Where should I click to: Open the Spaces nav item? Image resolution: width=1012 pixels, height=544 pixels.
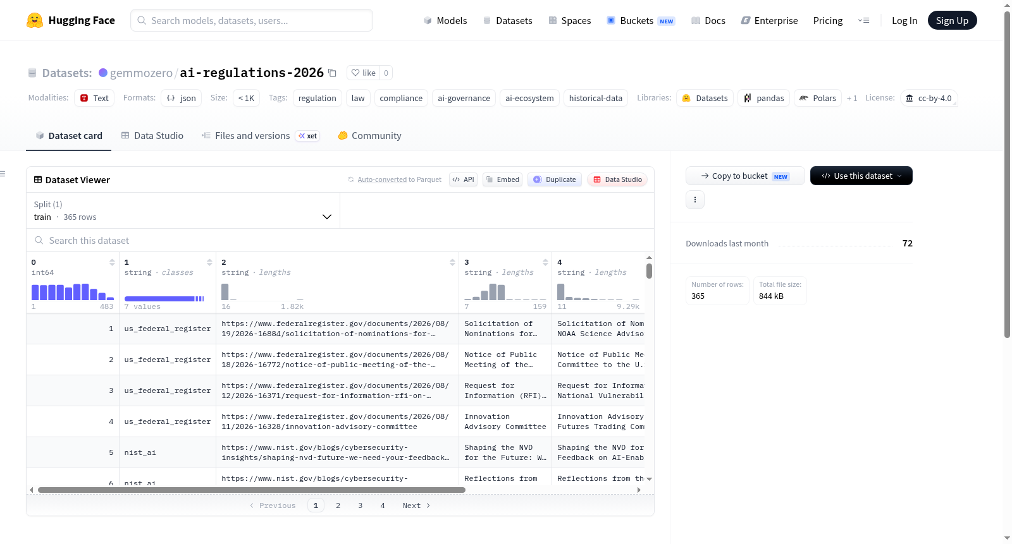coord(569,21)
